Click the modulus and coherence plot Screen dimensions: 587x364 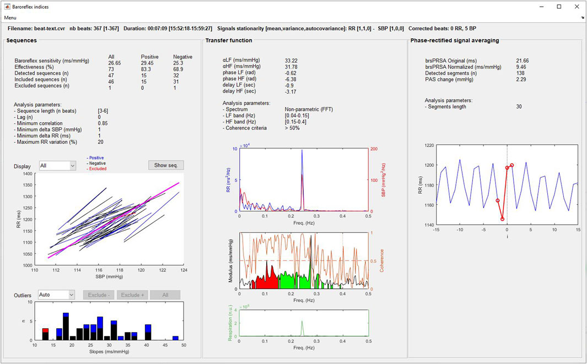pyautogui.click(x=304, y=261)
